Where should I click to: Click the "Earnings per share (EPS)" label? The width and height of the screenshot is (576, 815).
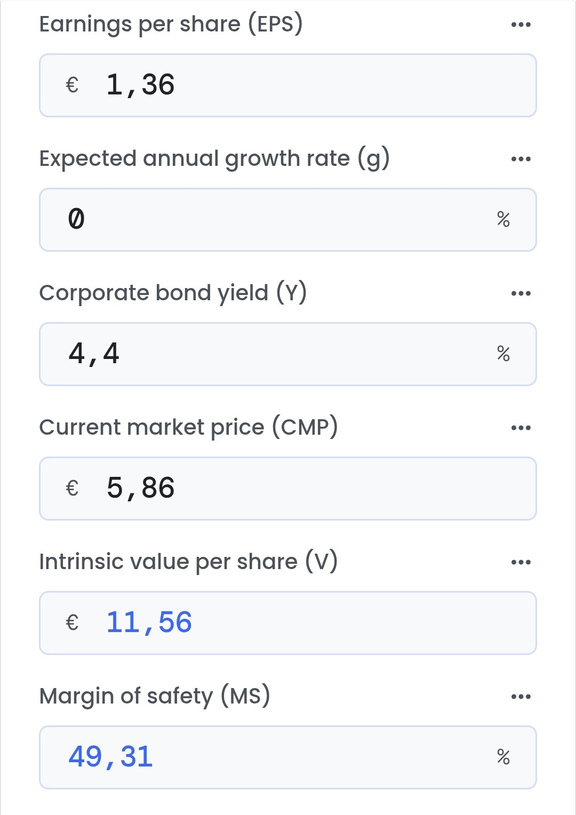[x=171, y=25]
